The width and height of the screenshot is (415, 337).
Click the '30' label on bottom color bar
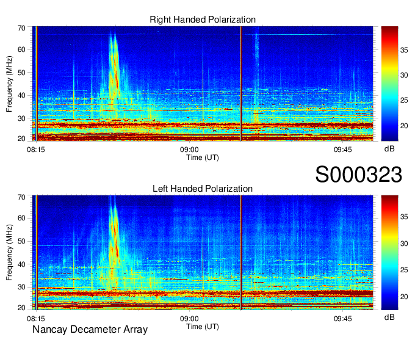coord(404,244)
